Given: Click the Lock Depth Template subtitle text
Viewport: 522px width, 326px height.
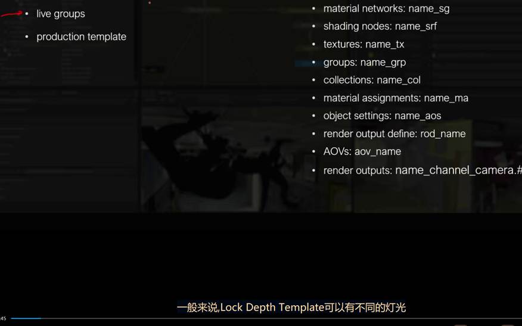Looking at the screenshot, I should point(291,308).
